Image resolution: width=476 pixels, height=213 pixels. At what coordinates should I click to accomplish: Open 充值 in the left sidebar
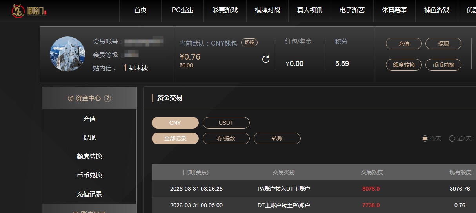coord(89,119)
